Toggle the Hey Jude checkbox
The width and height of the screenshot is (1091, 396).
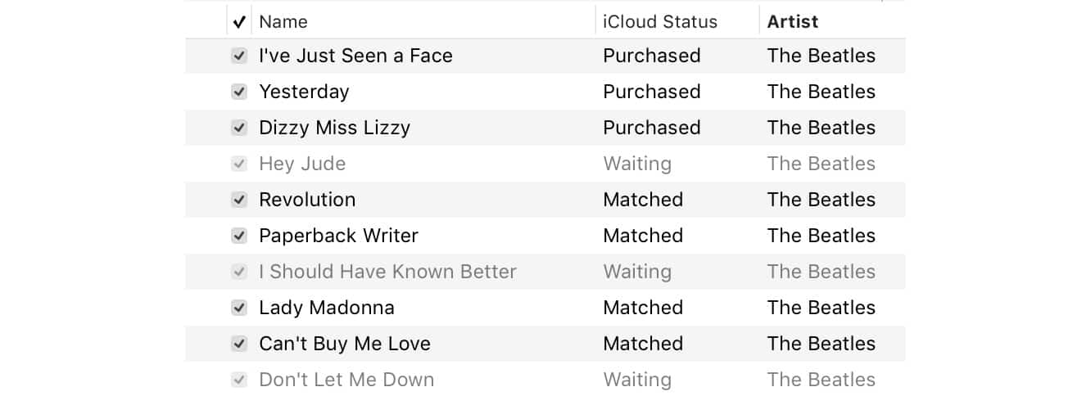coord(239,164)
